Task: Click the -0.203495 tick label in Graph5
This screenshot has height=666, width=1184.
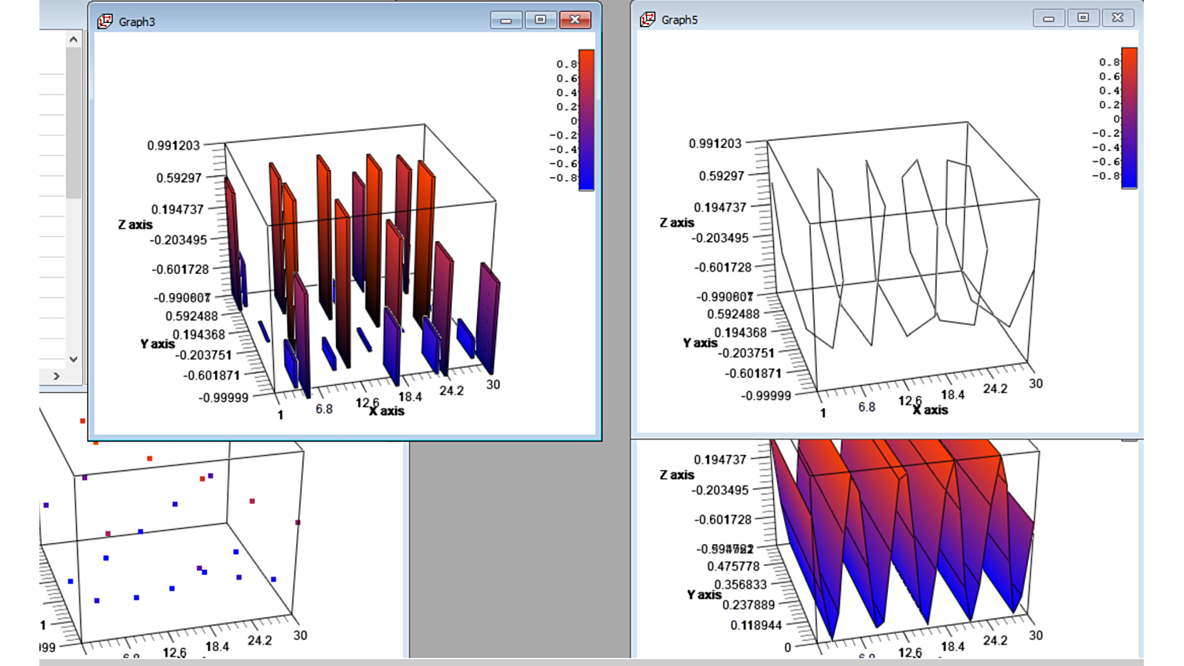Action: pyautogui.click(x=720, y=238)
